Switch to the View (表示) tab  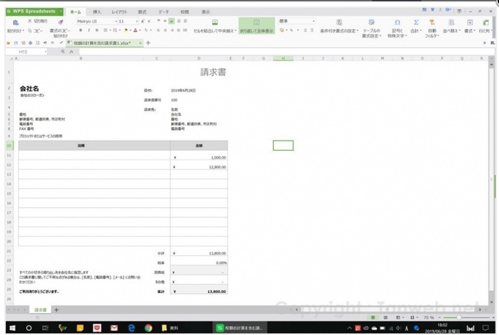coord(206,12)
